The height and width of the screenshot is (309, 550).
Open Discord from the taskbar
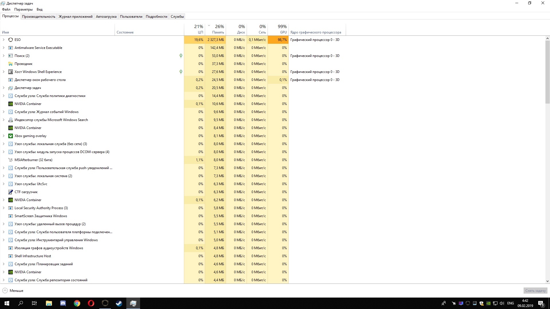63,303
